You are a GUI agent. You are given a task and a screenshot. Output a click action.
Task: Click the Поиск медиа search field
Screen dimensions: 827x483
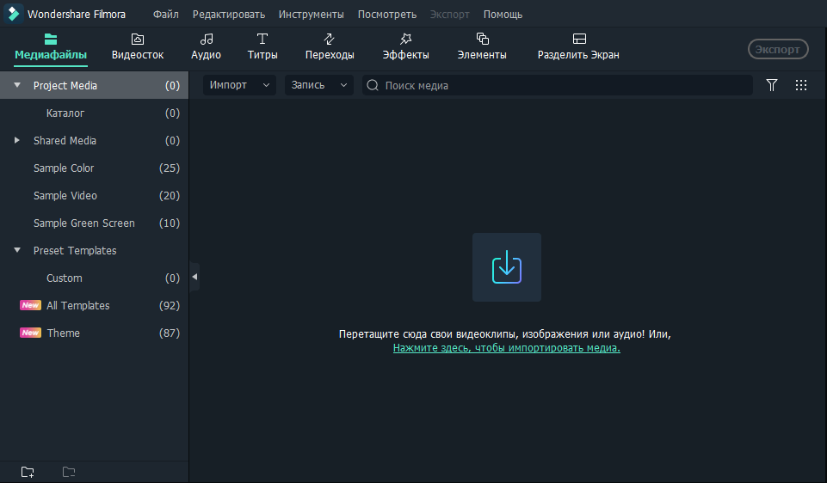coord(558,85)
